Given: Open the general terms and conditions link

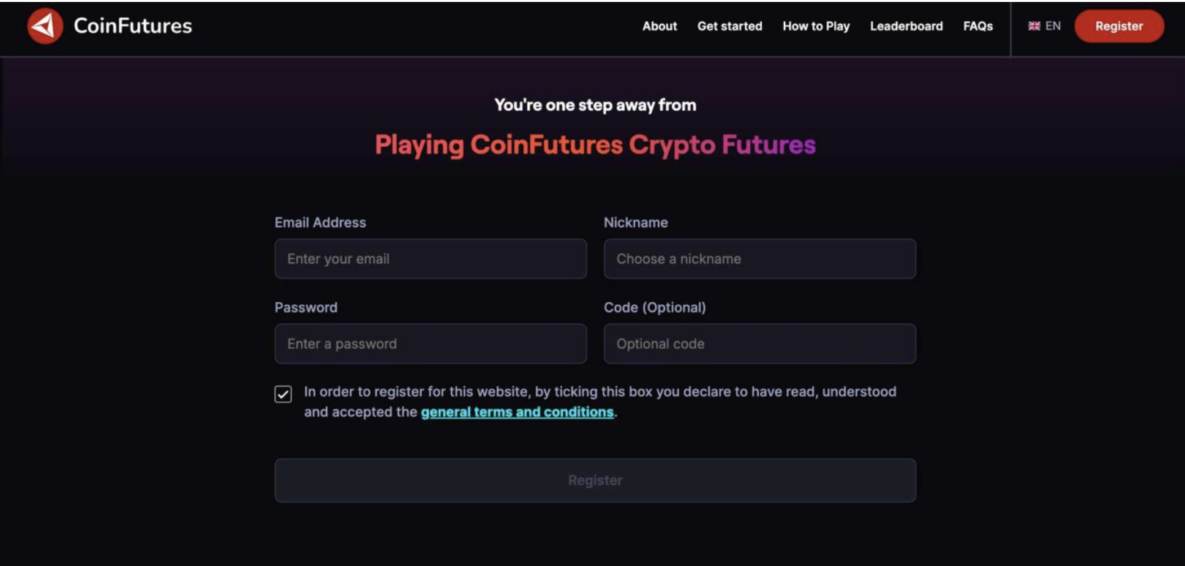Looking at the screenshot, I should [517, 412].
